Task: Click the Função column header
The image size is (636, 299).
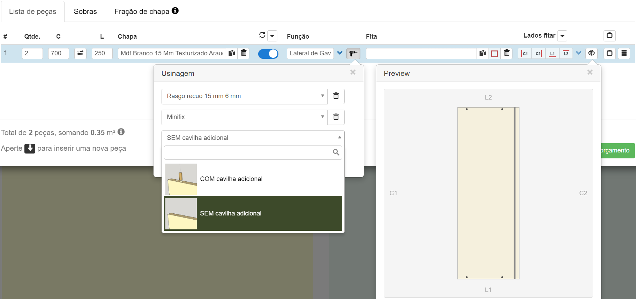Action: [x=298, y=37]
